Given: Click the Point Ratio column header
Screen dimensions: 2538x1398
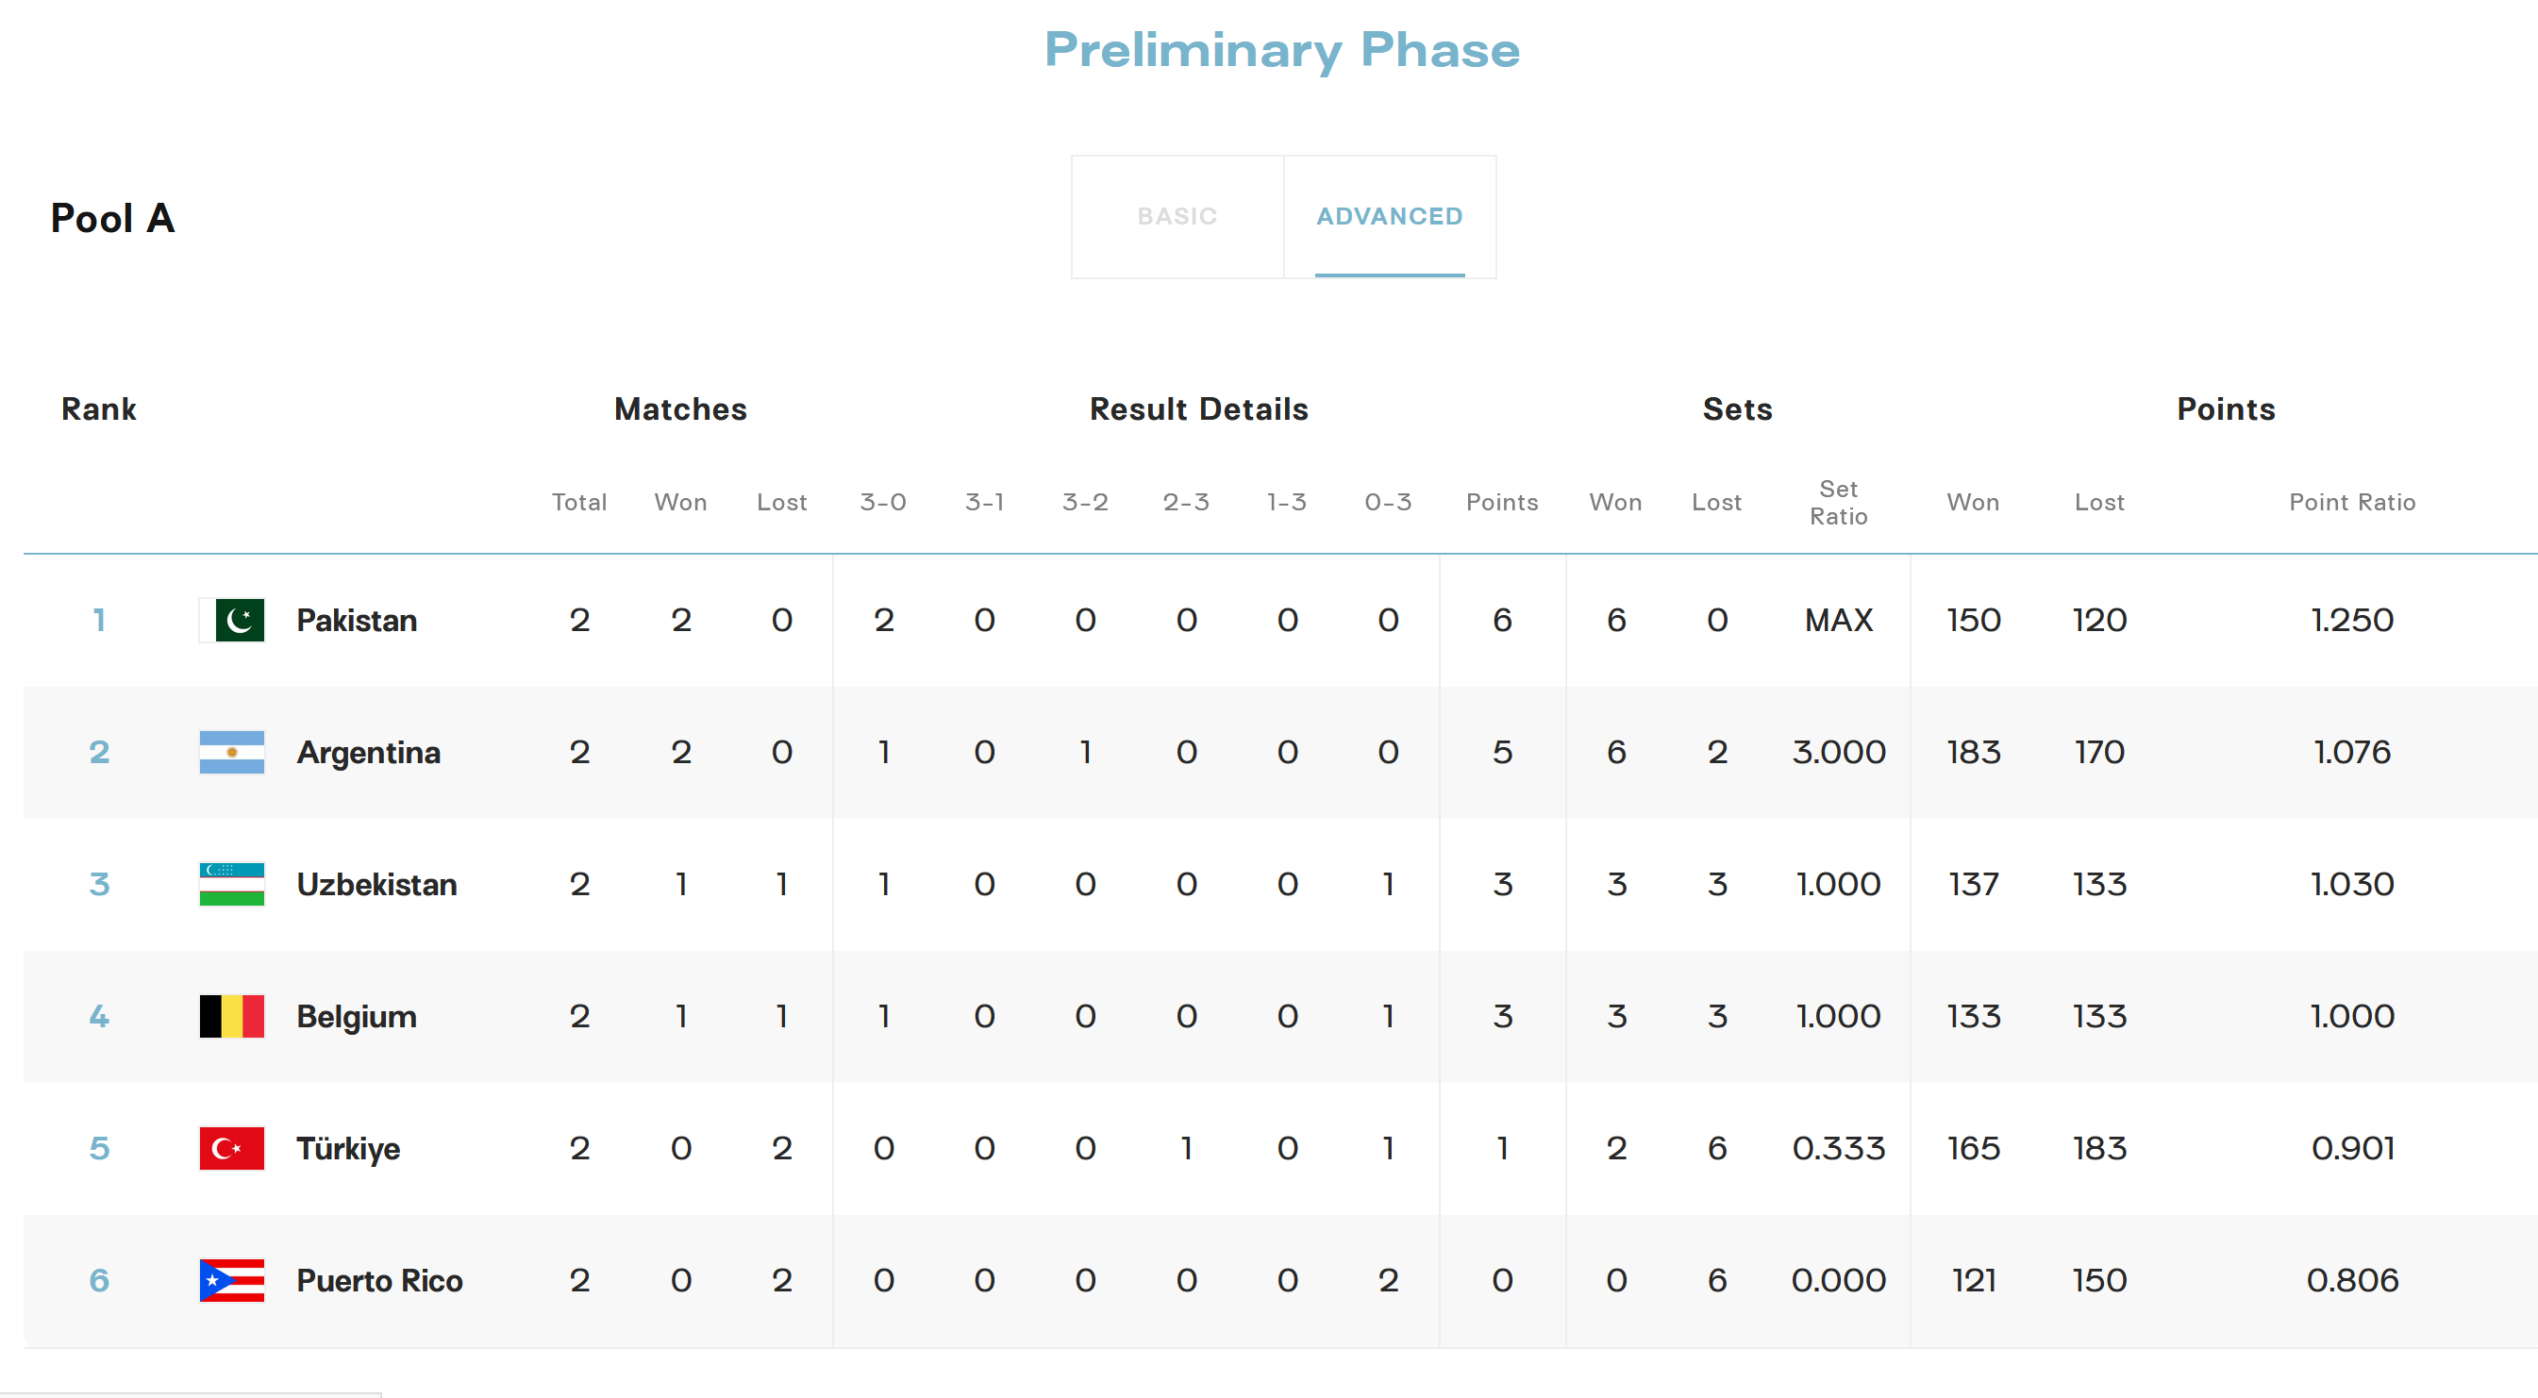Looking at the screenshot, I should 2352,503.
